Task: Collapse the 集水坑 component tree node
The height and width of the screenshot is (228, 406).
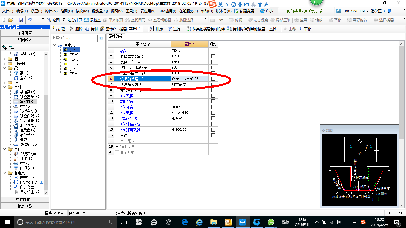Action: 55,45
